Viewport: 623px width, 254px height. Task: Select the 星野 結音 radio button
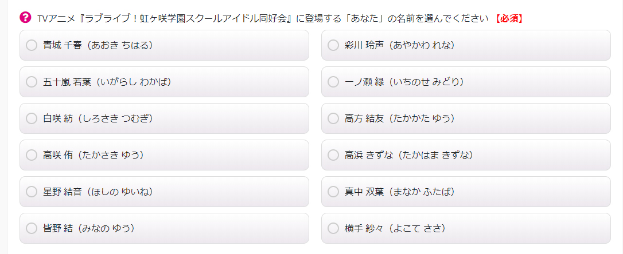click(x=32, y=192)
